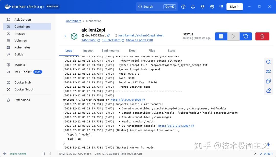The image size is (276, 157).
Task: Open the Engine running status menu
Action: coord(18,154)
